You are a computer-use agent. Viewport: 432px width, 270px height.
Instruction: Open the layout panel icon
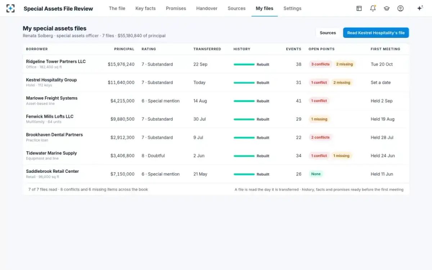point(359,8)
